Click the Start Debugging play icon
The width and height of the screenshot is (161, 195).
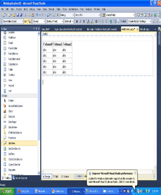tap(58, 15)
